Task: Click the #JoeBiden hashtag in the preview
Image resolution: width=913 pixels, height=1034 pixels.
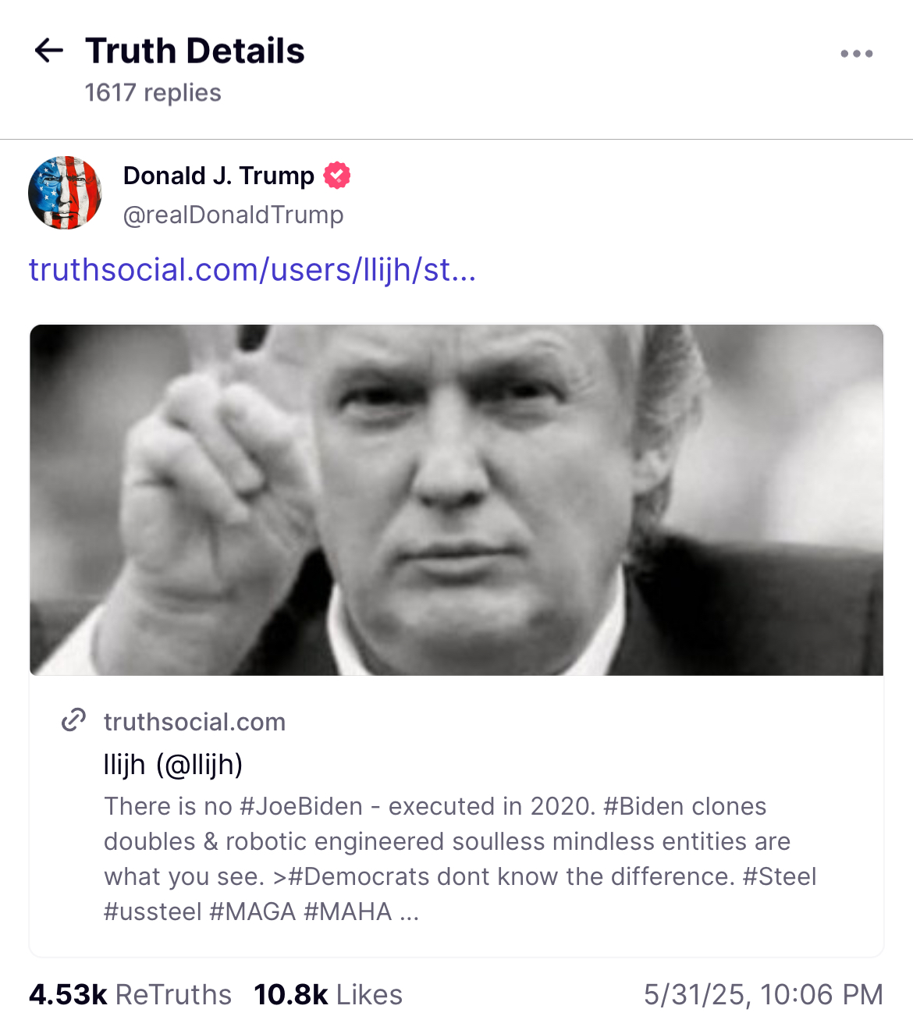Action: click(301, 806)
